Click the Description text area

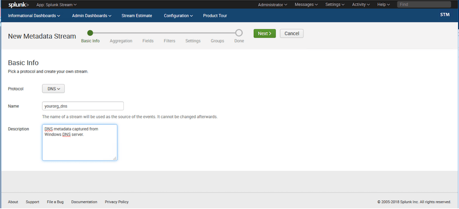tap(79, 143)
